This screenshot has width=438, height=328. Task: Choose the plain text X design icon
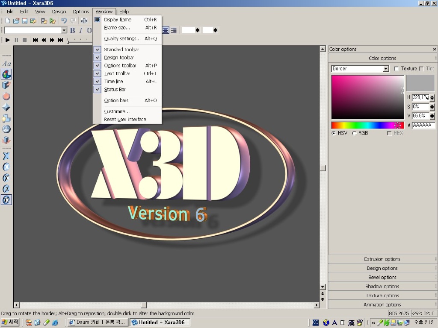point(6,156)
